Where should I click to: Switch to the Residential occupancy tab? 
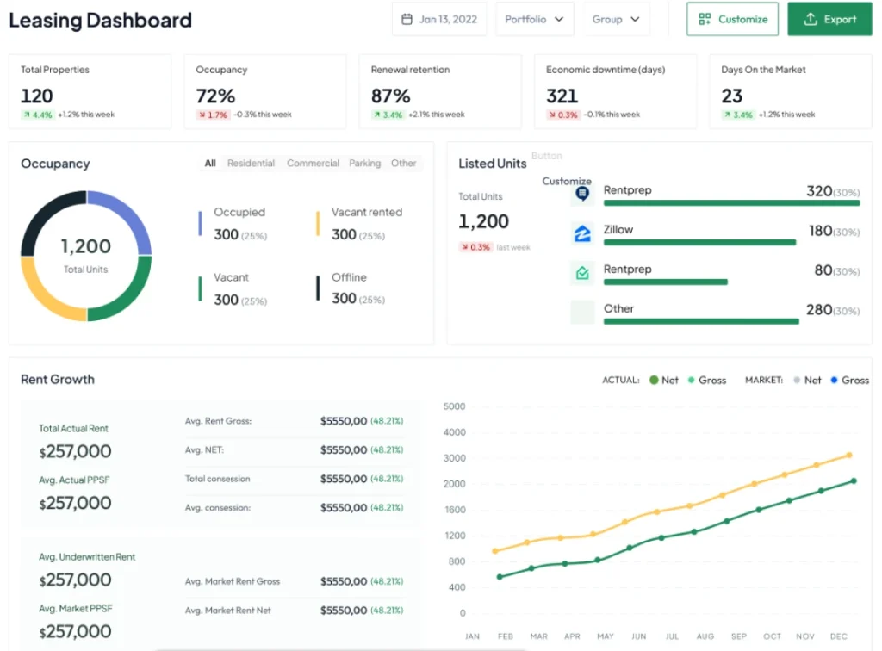251,163
